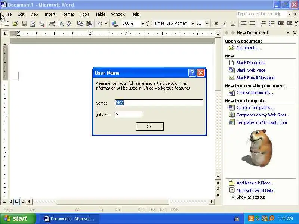The image size is (299, 224).
Task: Switch to Normal view button at bottom-left
Action: pyautogui.click(x=4, y=201)
